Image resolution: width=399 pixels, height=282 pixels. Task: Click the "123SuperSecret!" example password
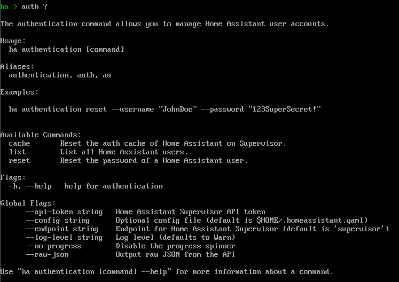285,109
